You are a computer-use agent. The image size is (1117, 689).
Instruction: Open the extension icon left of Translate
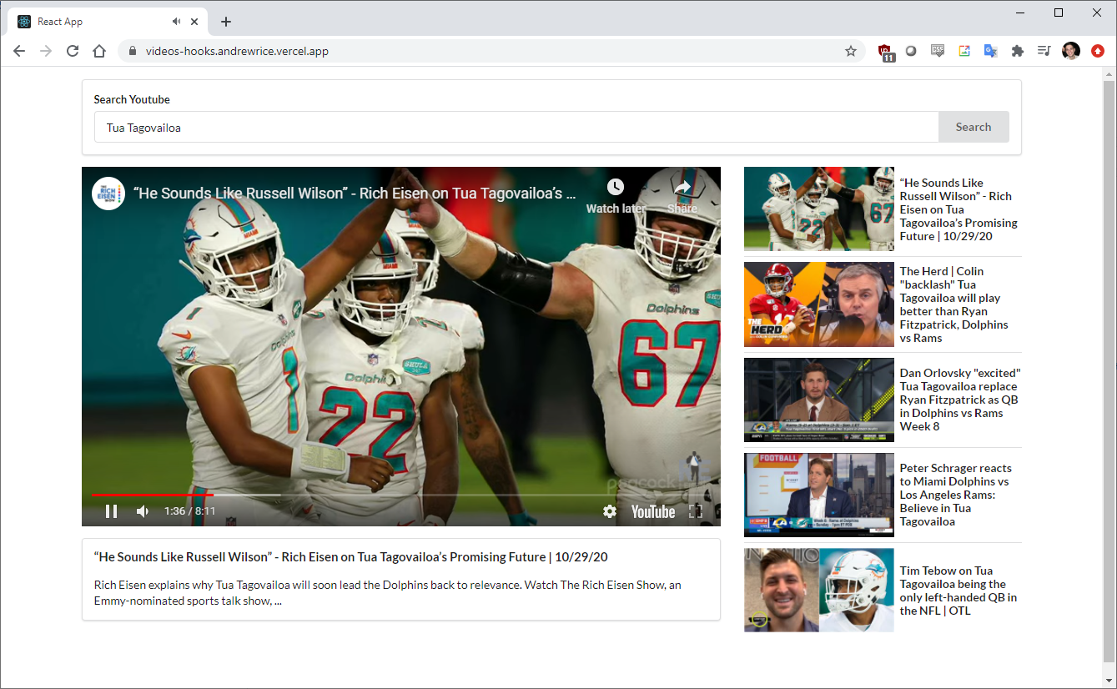click(x=964, y=51)
